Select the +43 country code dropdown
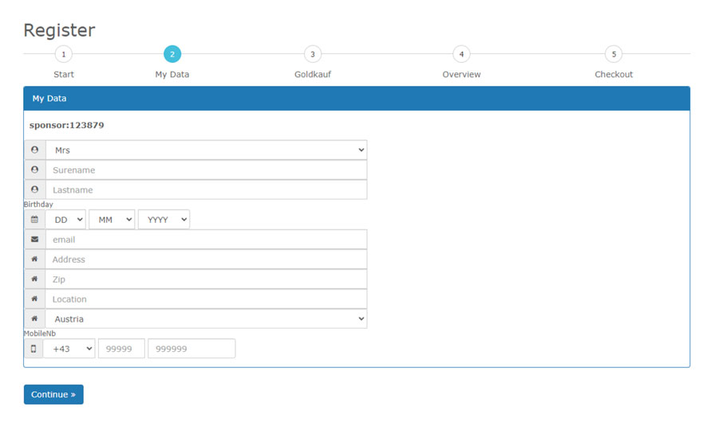This screenshot has height=422, width=718. [69, 349]
